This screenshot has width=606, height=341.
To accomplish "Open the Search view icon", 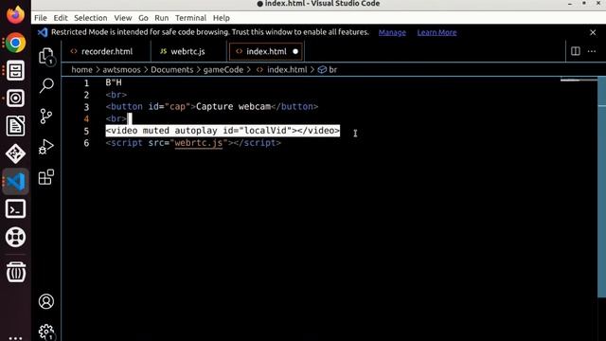I will pos(46,85).
